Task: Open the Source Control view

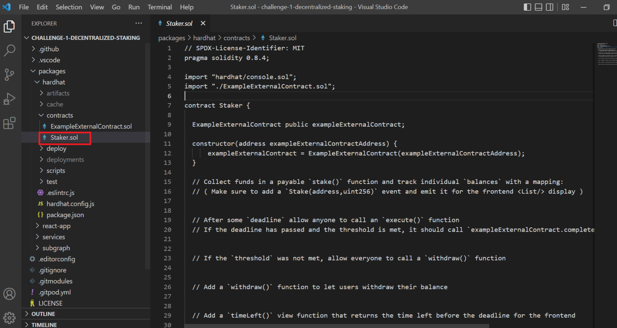Action: [9, 74]
